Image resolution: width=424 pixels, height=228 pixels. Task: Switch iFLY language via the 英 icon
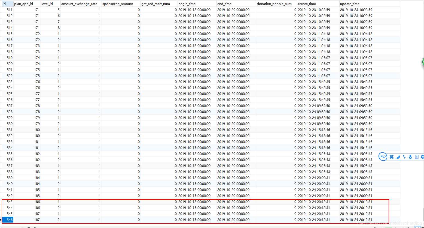click(392, 157)
